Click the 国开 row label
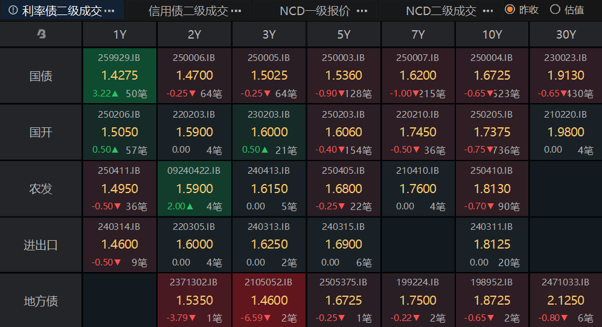Screen dimensions: 602x327 click(x=41, y=132)
